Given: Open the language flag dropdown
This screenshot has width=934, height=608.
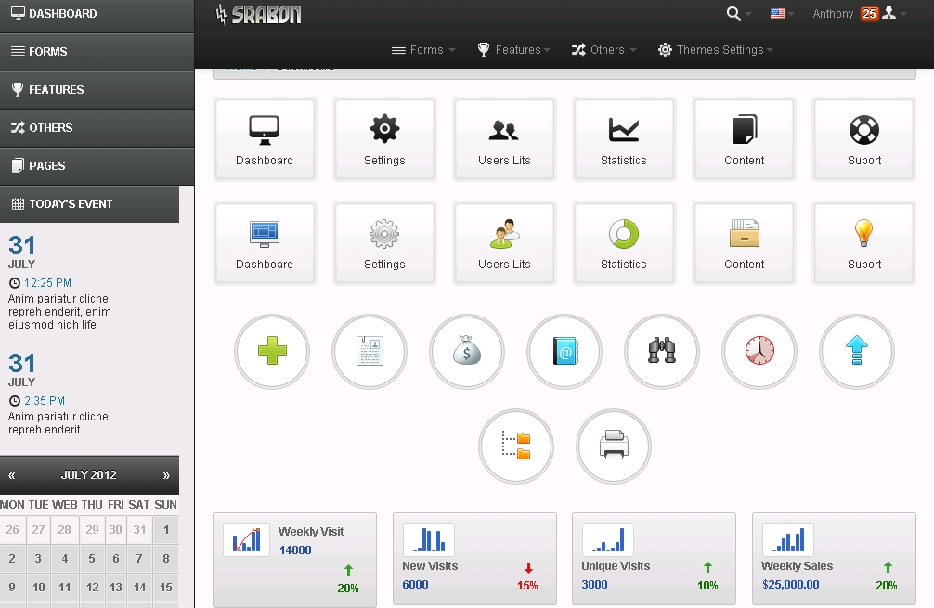Looking at the screenshot, I should pos(781,13).
